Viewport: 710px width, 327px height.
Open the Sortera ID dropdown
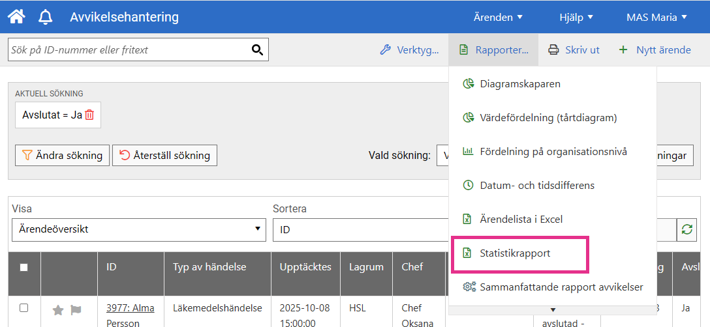pyautogui.click(x=361, y=229)
